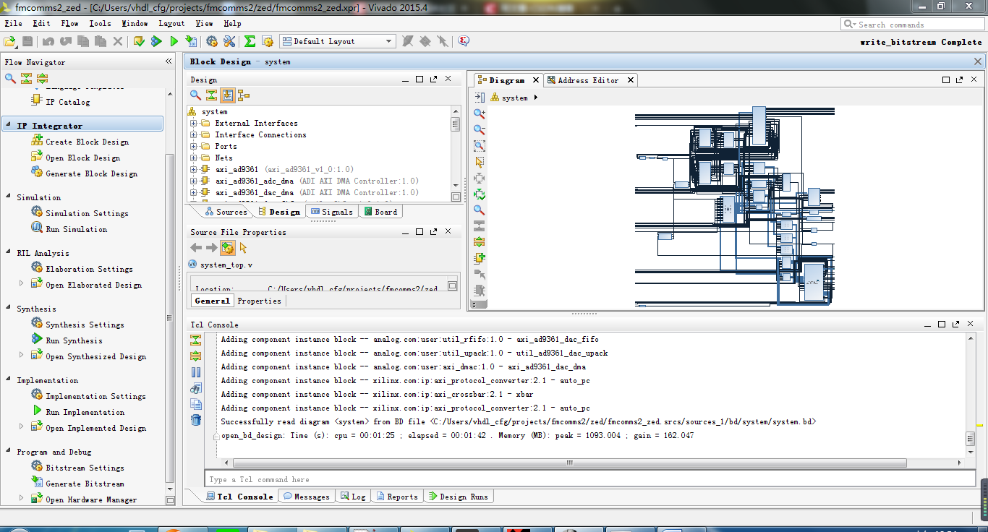Click the Add IP diagram icon

(479, 258)
